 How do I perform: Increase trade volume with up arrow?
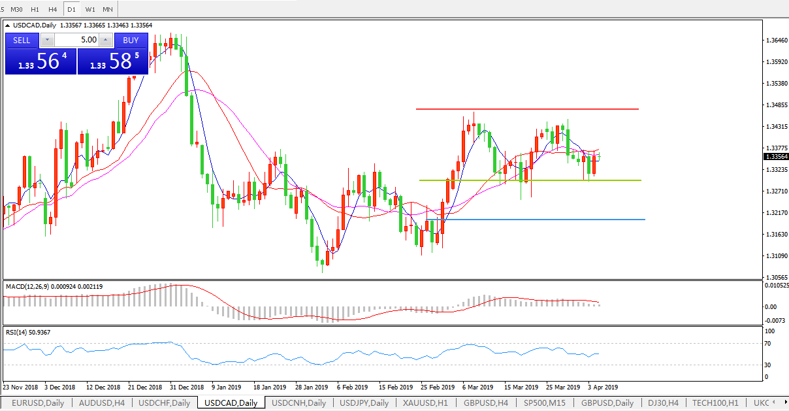point(106,40)
